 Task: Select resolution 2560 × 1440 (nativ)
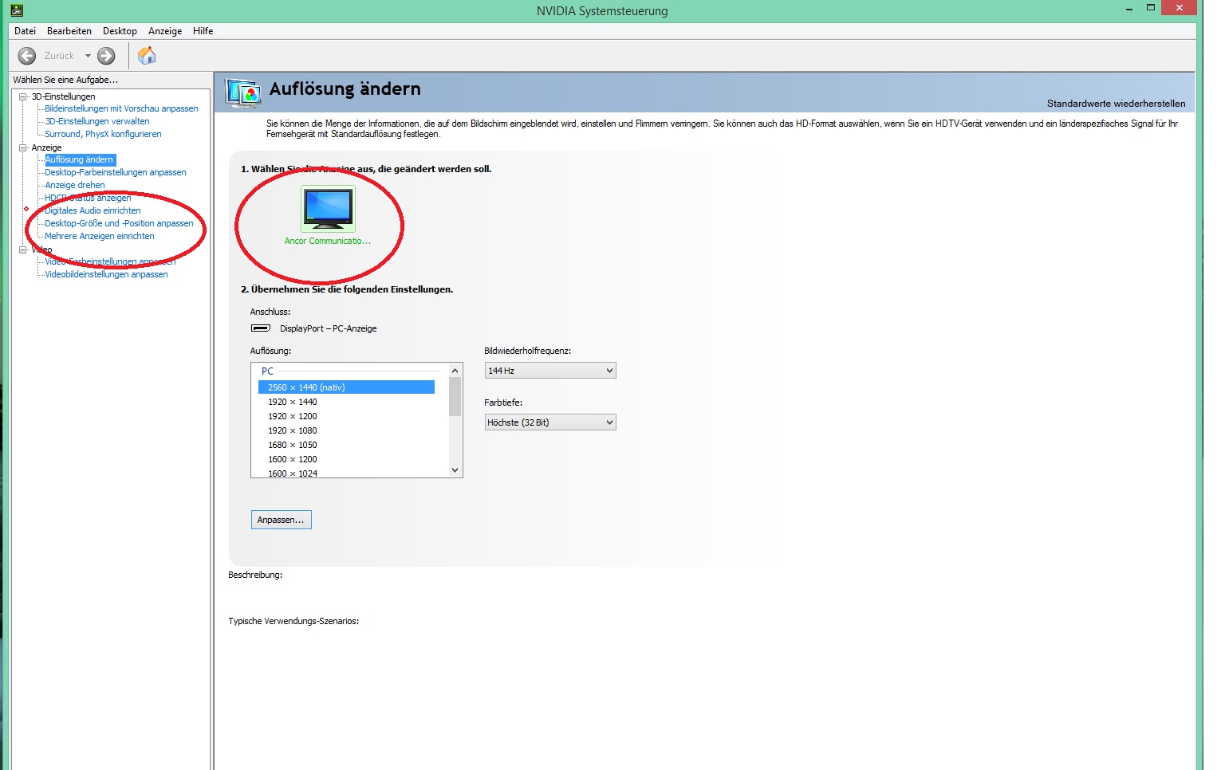[346, 387]
